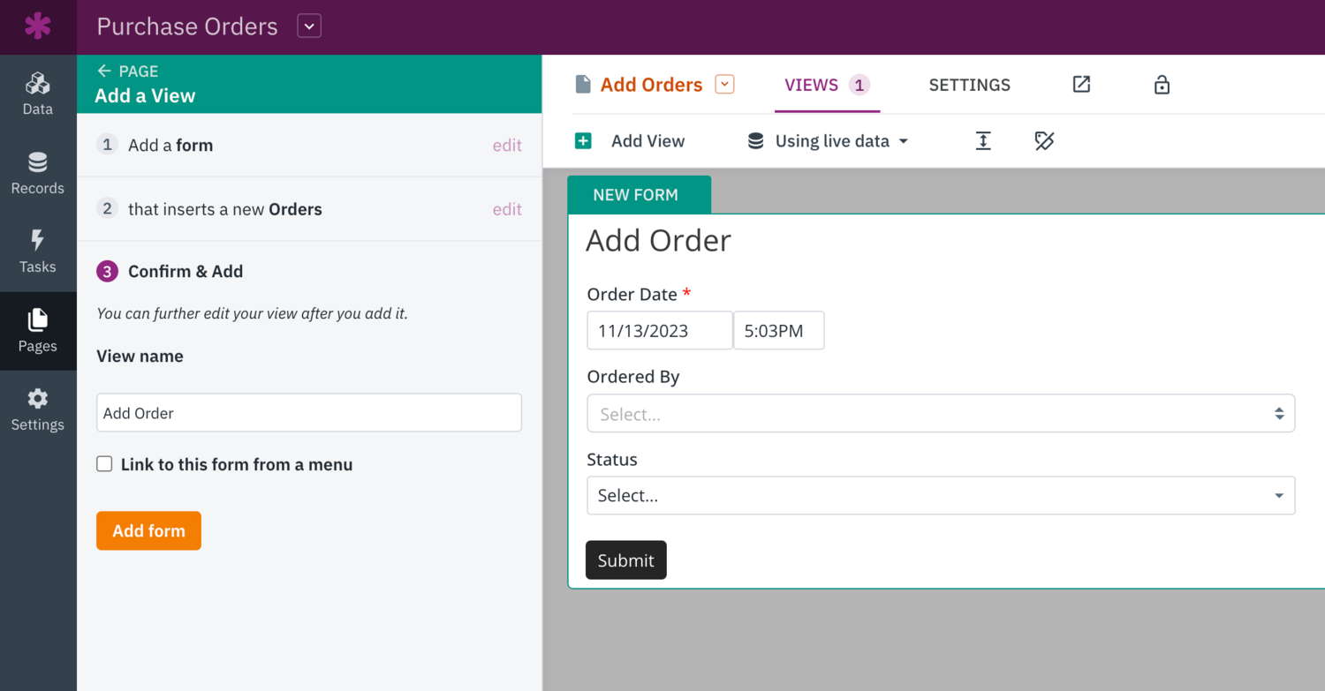Viewport: 1325px width, 691px height.
Task: Click the Add form button
Action: tap(148, 530)
